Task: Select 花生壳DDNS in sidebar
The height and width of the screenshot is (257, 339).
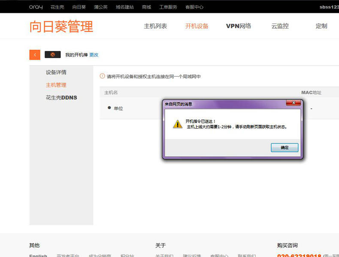Action: [x=61, y=98]
